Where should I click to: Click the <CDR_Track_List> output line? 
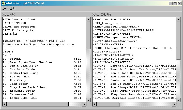(107, 23)
